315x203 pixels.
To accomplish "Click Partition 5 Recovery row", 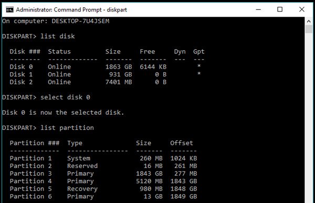I will pos(103,188).
